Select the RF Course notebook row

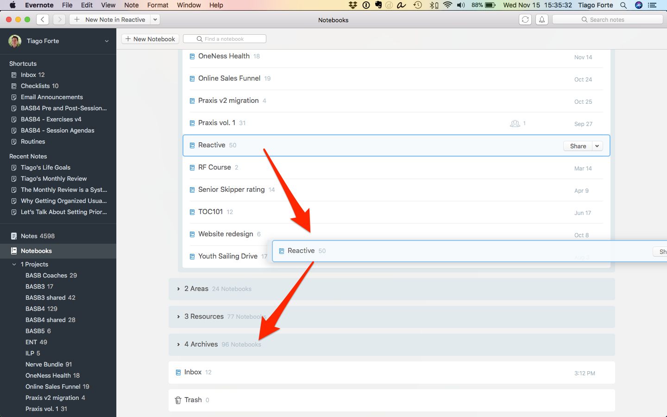(x=396, y=168)
